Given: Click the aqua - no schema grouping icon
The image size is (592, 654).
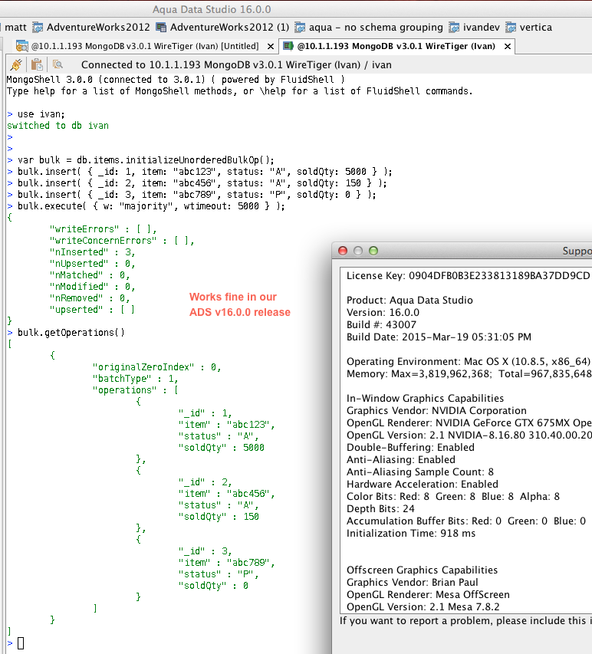Looking at the screenshot, I should point(300,28).
